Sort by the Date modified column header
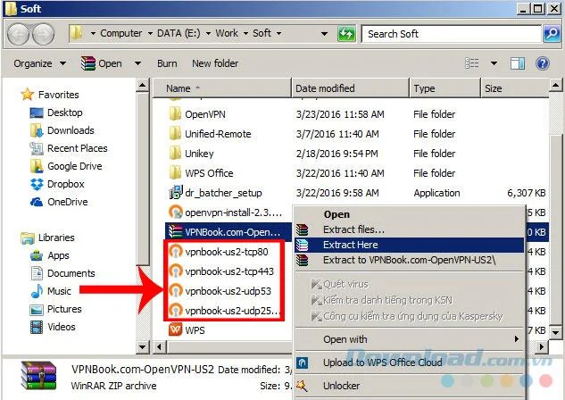 coord(350,88)
